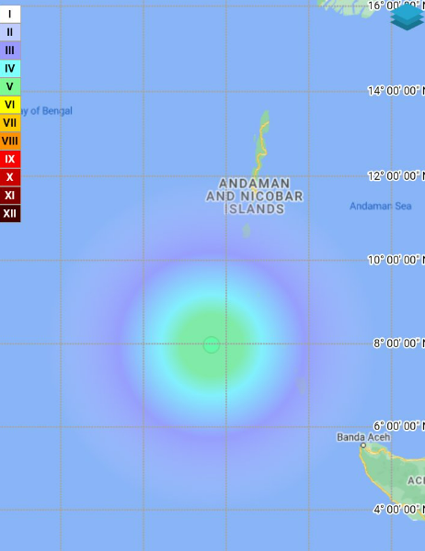
Task: Select intensity III legend swatch
Action: (10, 51)
